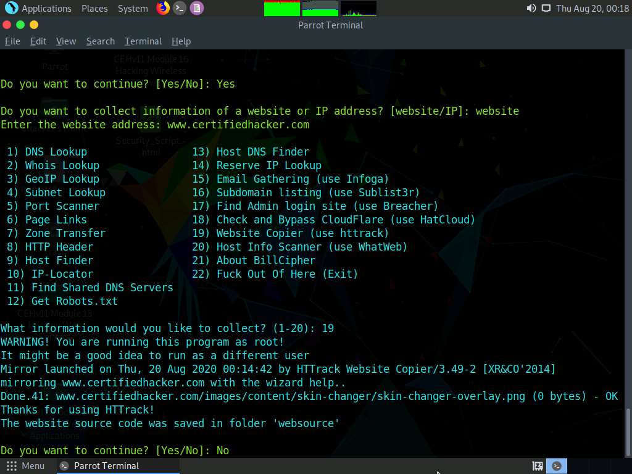Click the green CPU monitor graph

click(281, 8)
